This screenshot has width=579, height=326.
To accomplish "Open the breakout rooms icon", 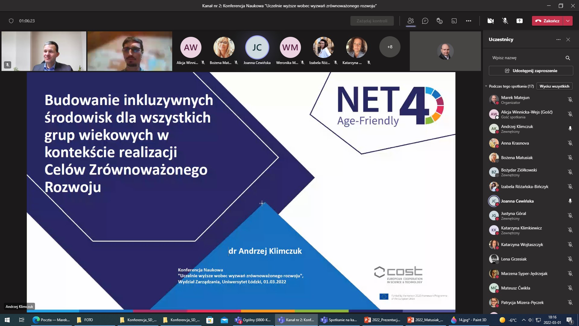I will click(x=454, y=21).
